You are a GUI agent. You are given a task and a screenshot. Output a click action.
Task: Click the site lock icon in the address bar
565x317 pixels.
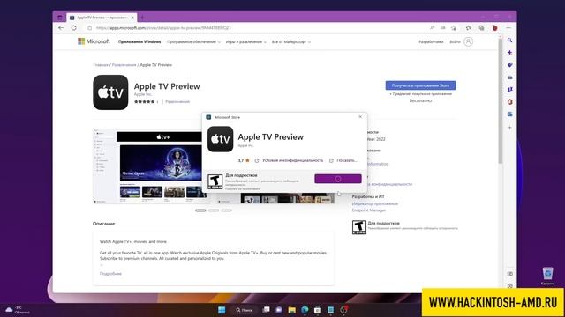pyautogui.click(x=90, y=27)
